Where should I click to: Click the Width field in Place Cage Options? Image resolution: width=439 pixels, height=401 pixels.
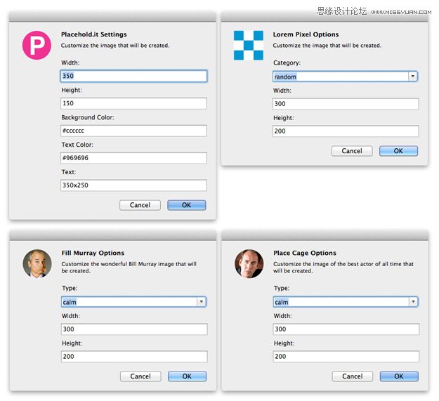click(346, 329)
